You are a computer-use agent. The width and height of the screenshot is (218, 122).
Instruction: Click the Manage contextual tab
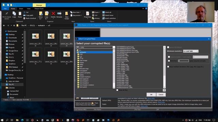coord(39,5)
